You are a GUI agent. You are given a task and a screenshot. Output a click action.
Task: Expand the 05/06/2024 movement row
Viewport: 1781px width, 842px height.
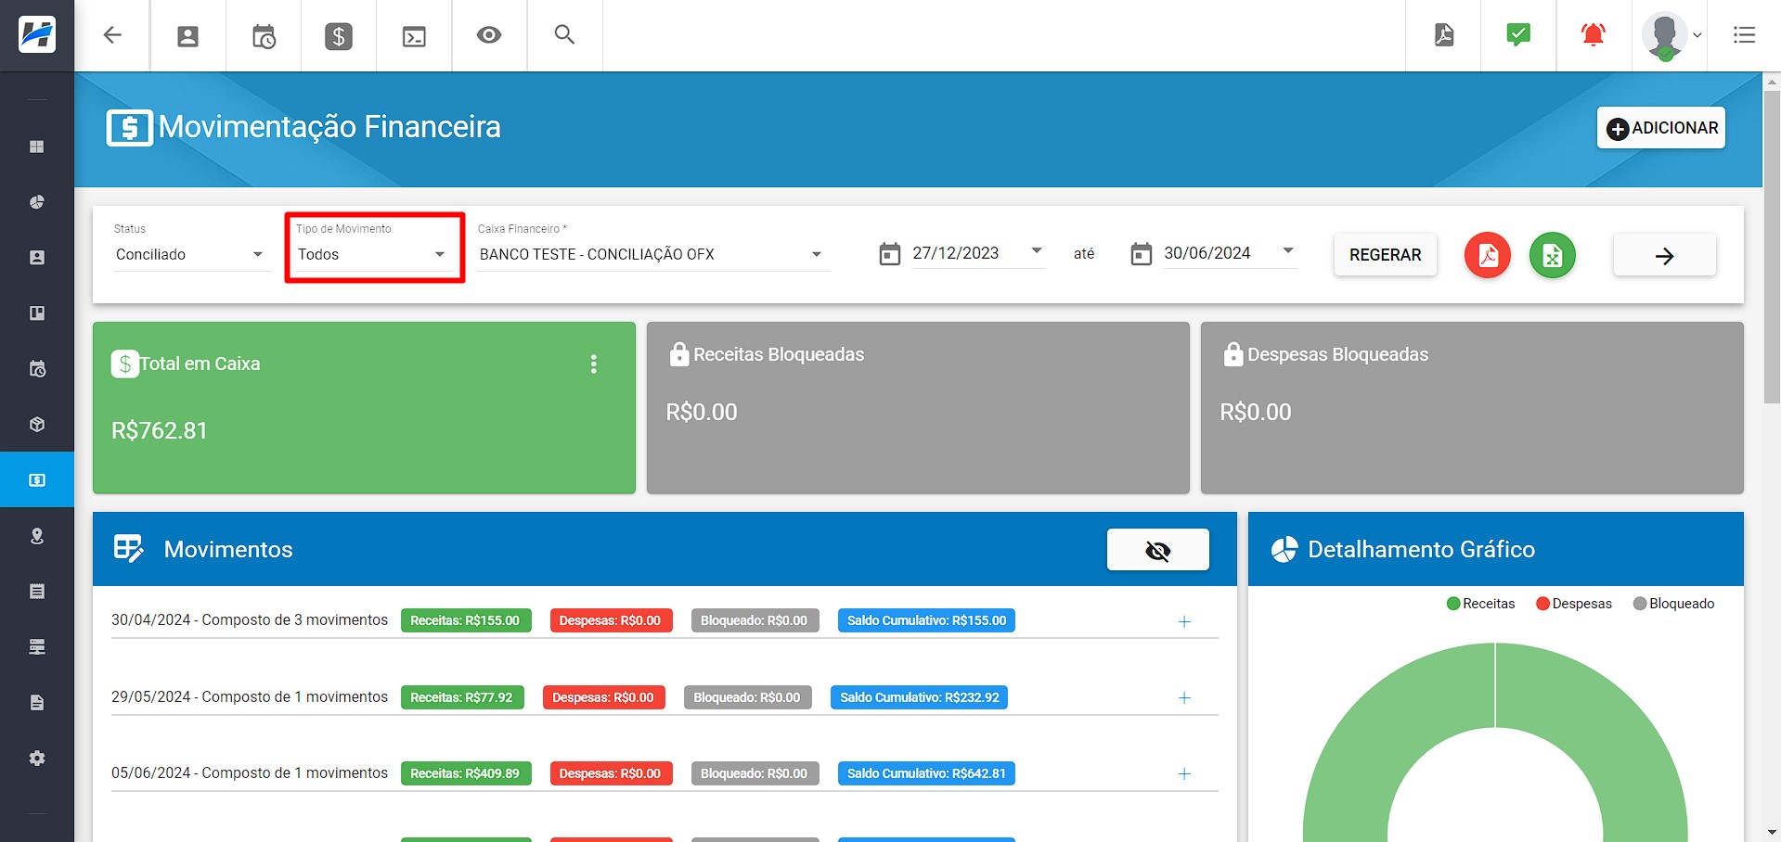[1184, 773]
